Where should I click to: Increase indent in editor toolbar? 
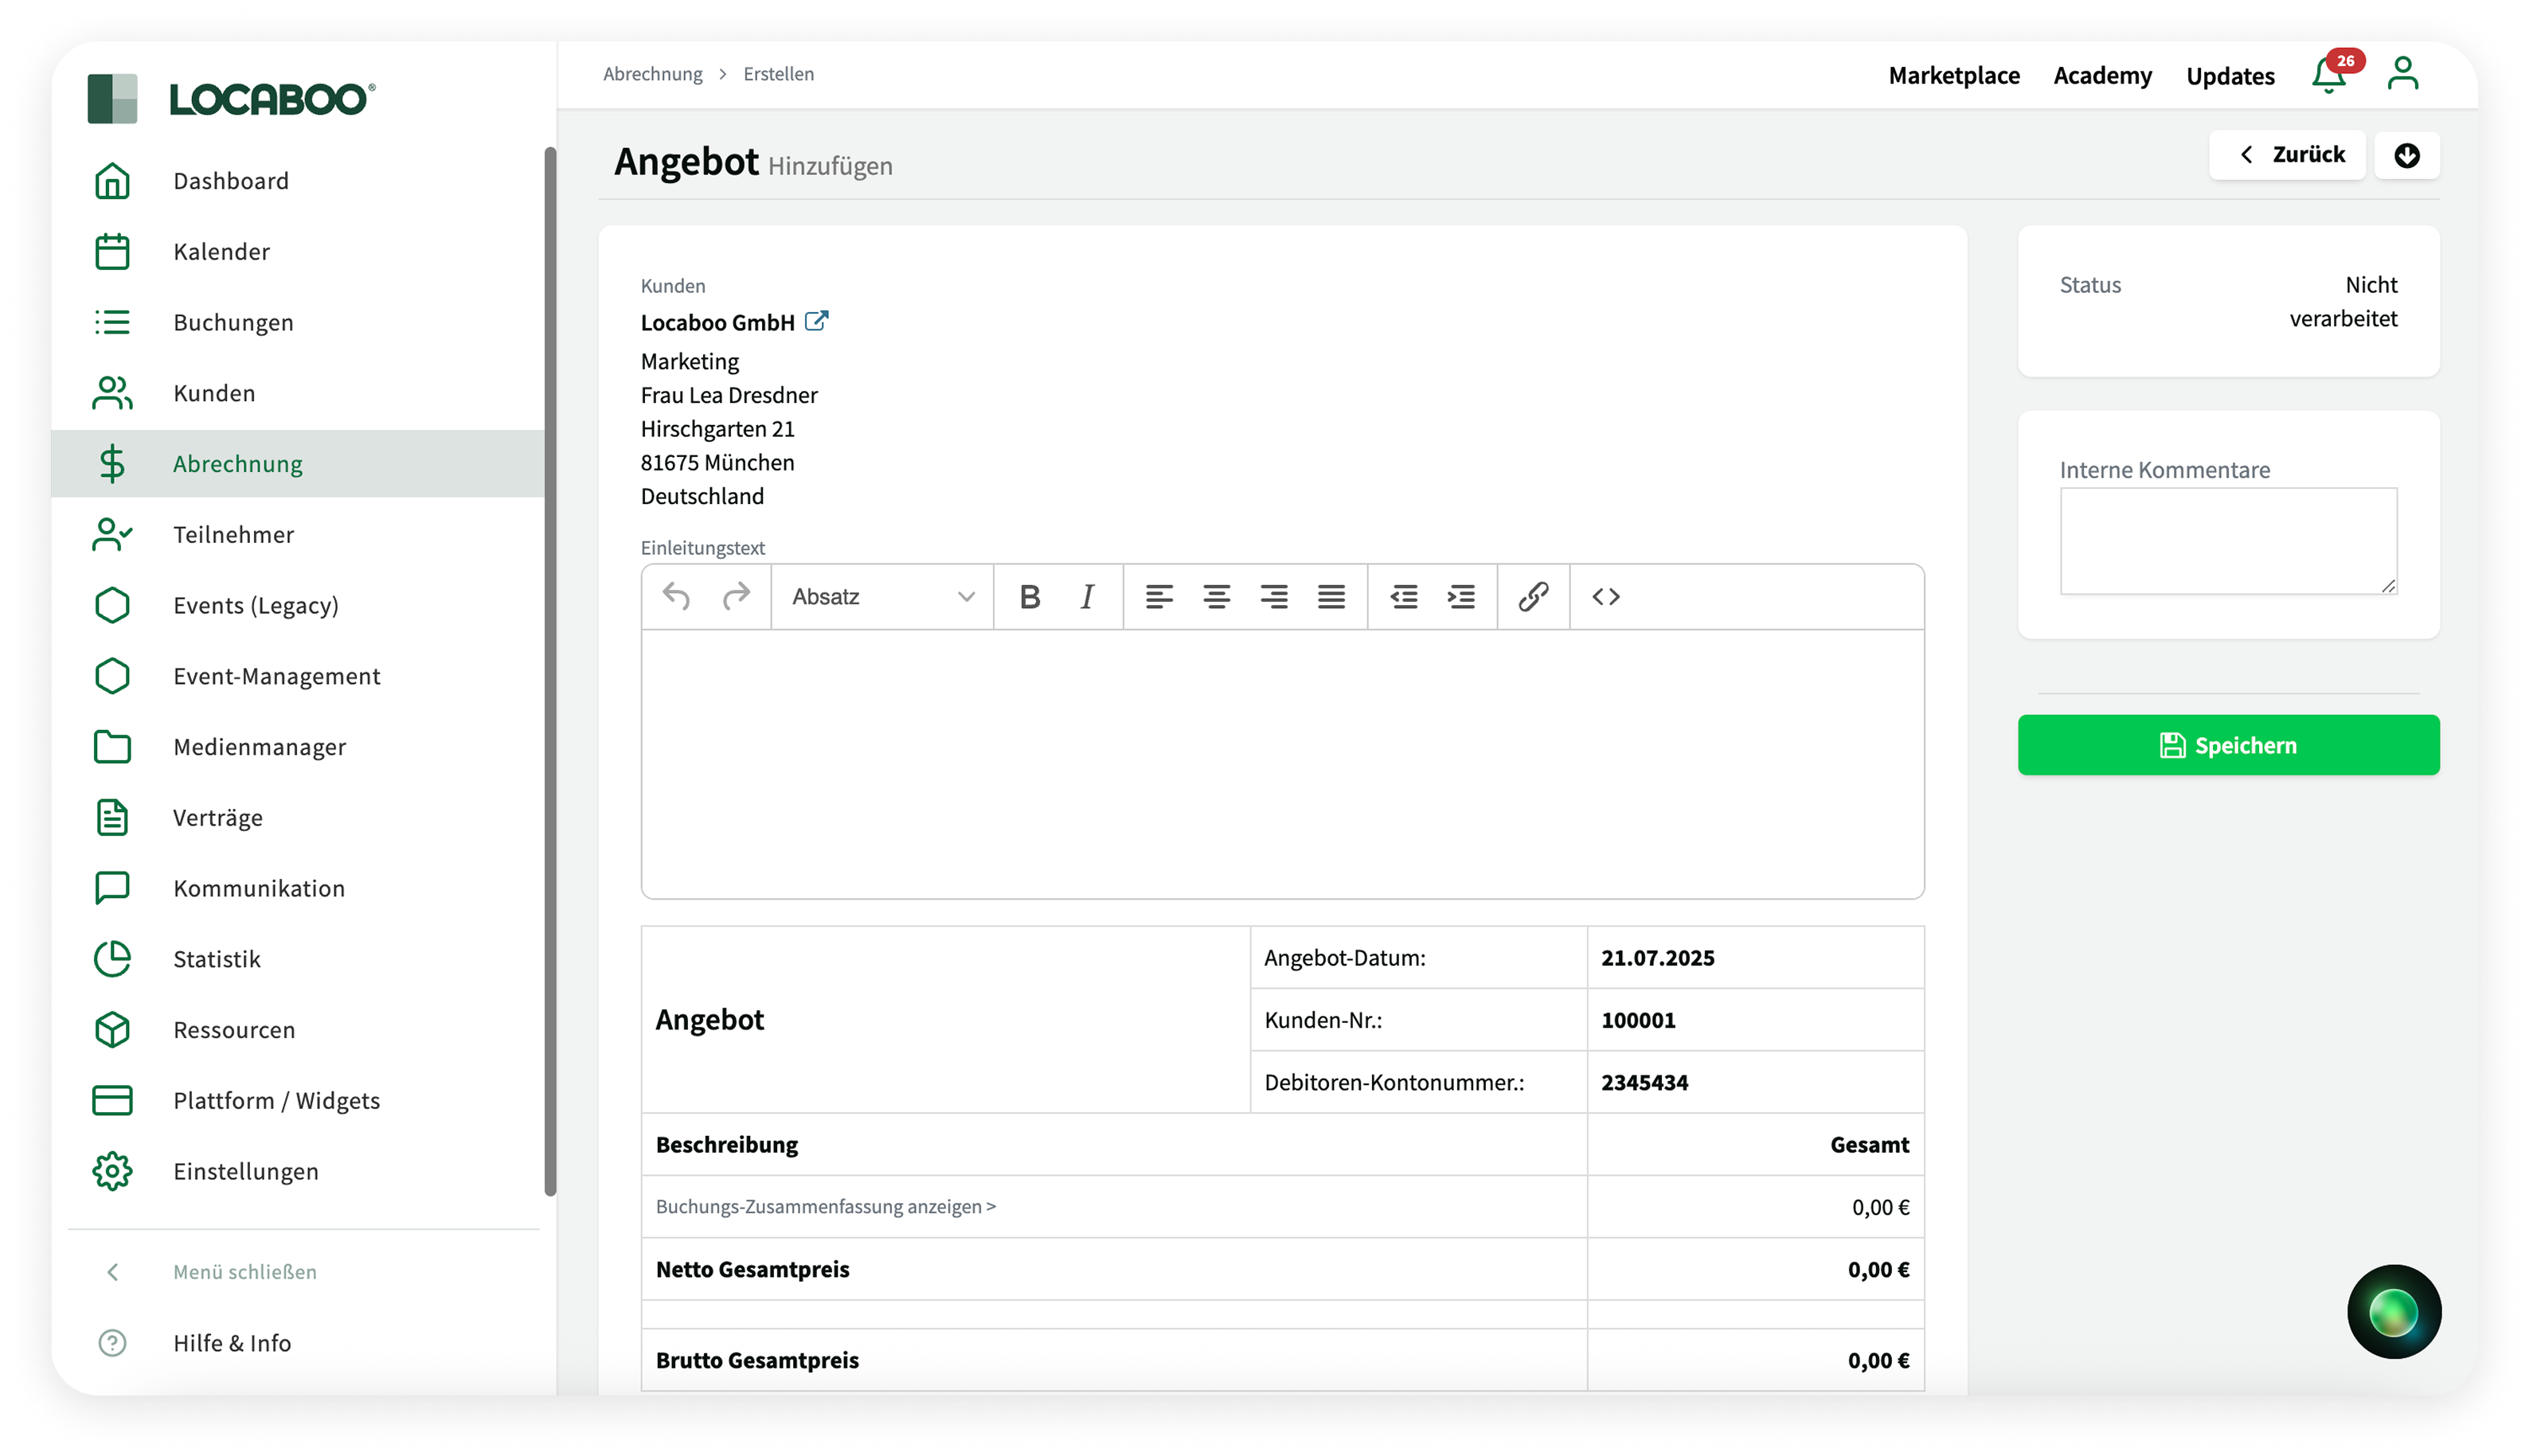point(1461,597)
